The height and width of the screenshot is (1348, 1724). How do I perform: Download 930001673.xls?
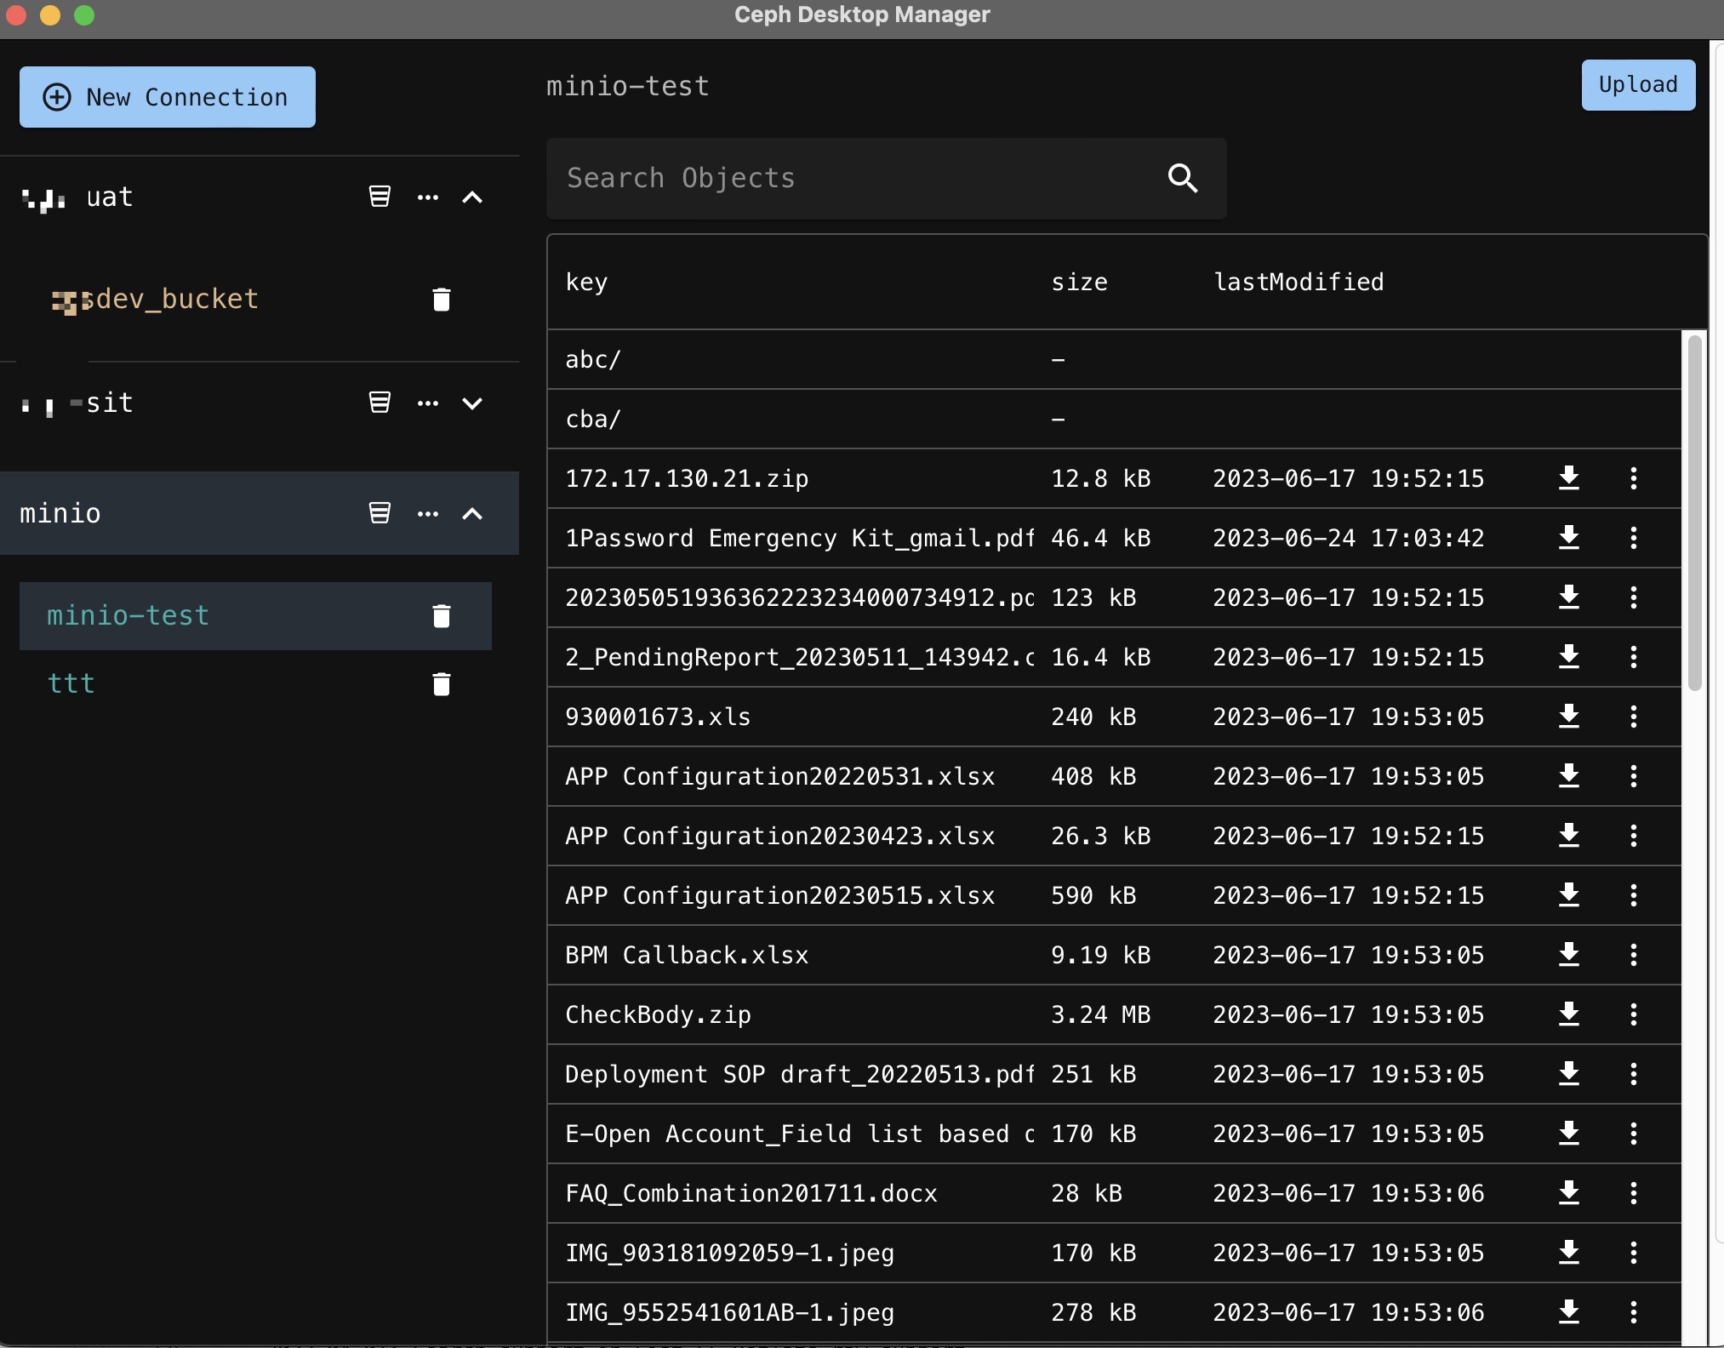(1569, 717)
